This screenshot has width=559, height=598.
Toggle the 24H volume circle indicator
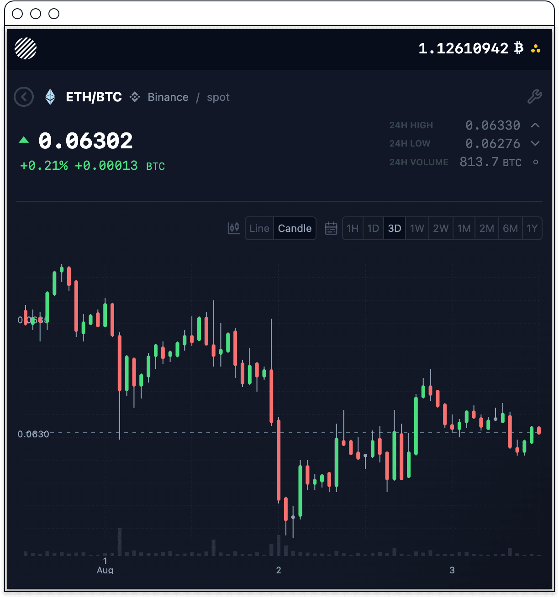pos(536,162)
